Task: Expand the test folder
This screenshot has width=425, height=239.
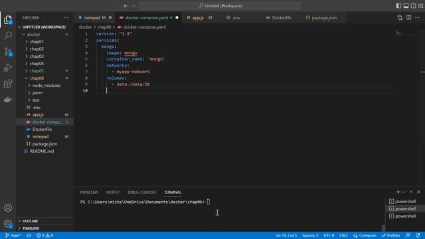Action: 44,100
